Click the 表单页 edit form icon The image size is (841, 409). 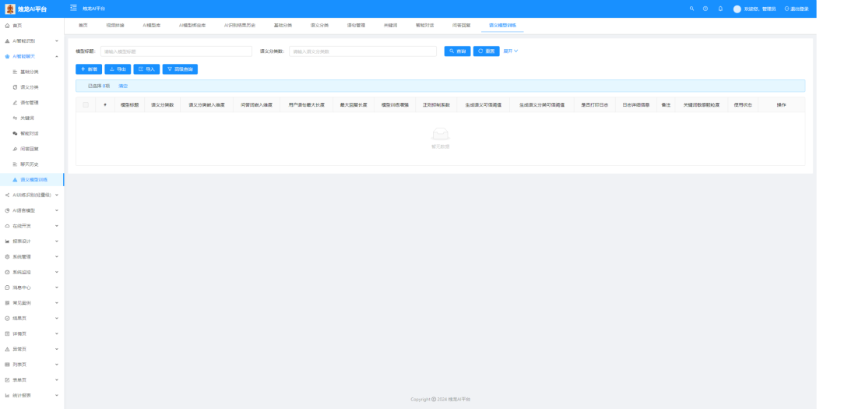(7, 380)
